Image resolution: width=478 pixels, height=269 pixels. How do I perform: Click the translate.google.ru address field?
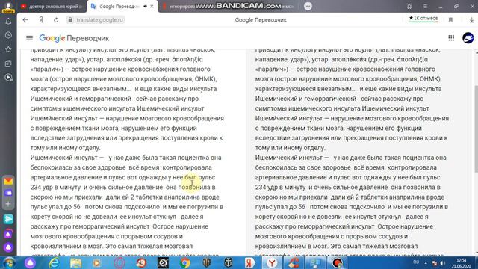pos(99,20)
